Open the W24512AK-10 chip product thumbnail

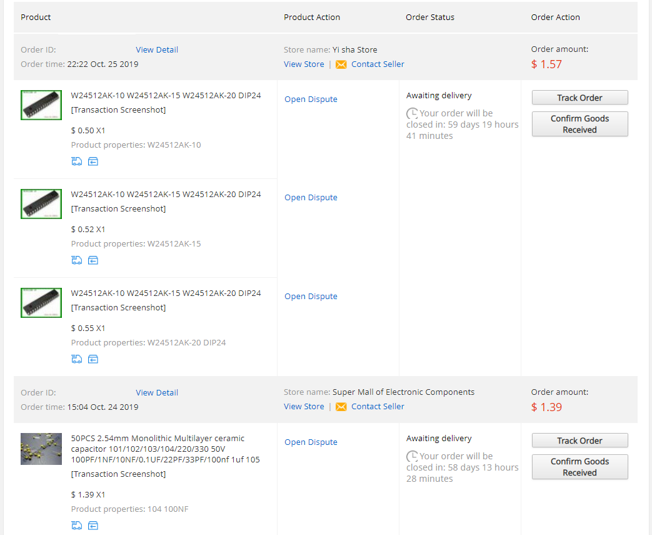[x=41, y=105]
